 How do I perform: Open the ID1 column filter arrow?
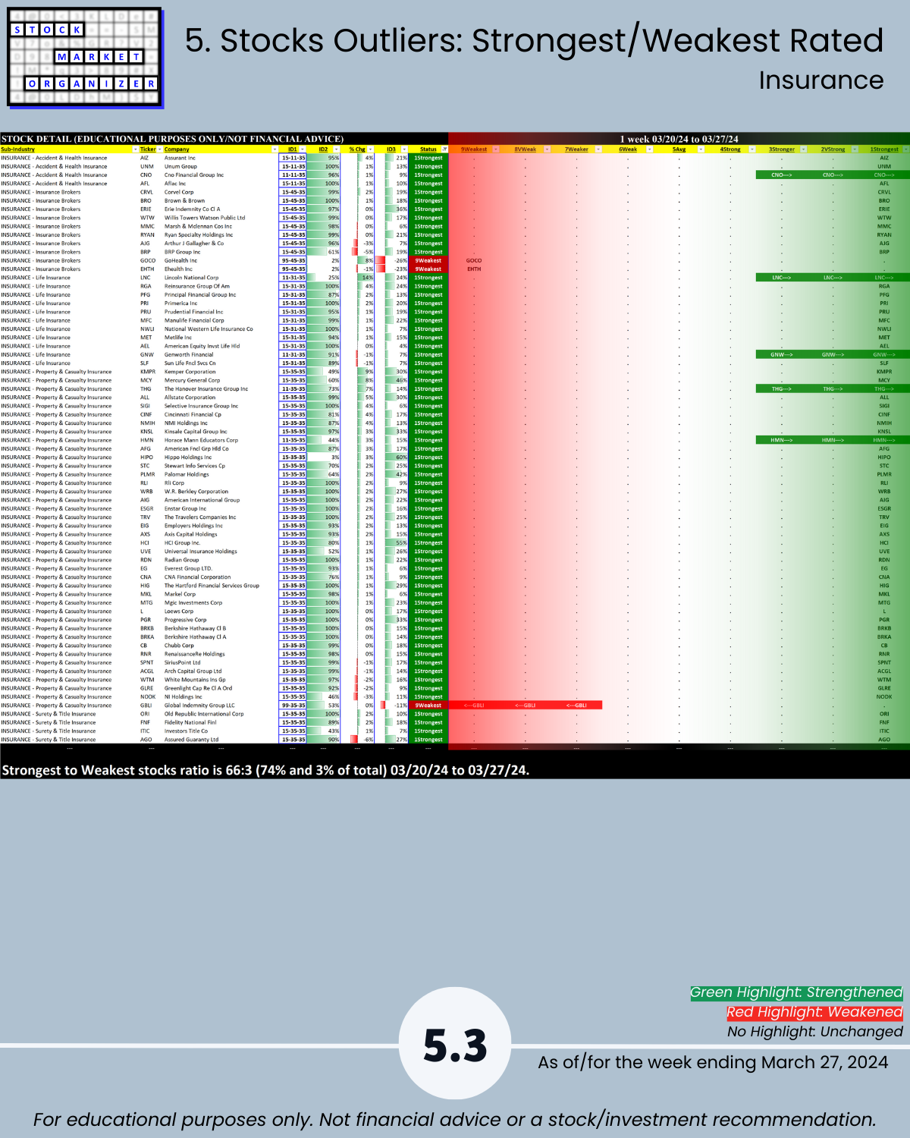303,149
